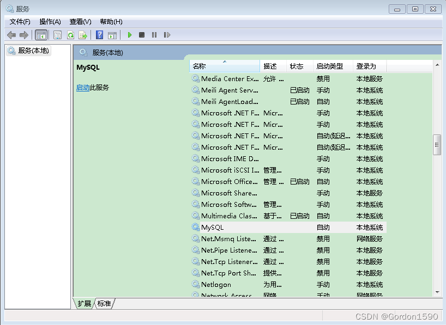Click the Stop Service toolbar icon
446x325 pixels.
pyautogui.click(x=141, y=34)
